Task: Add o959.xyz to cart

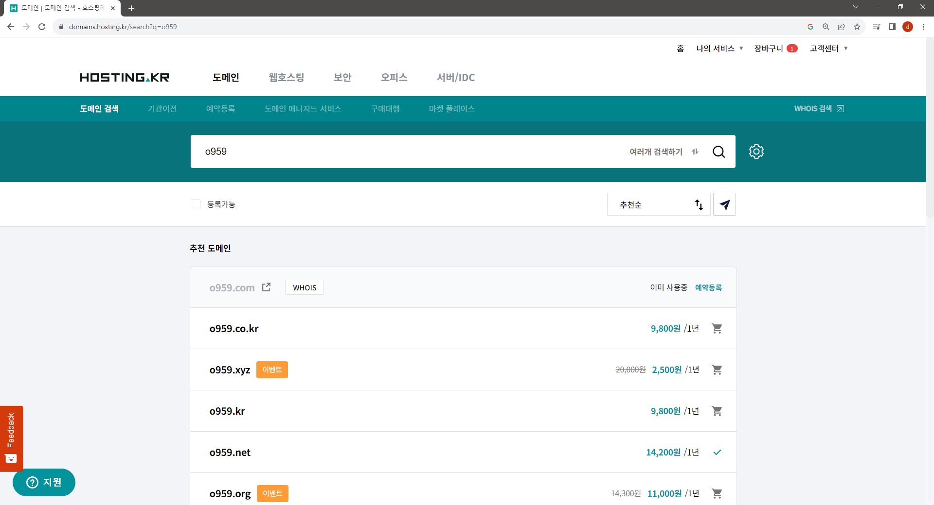Action: point(717,370)
